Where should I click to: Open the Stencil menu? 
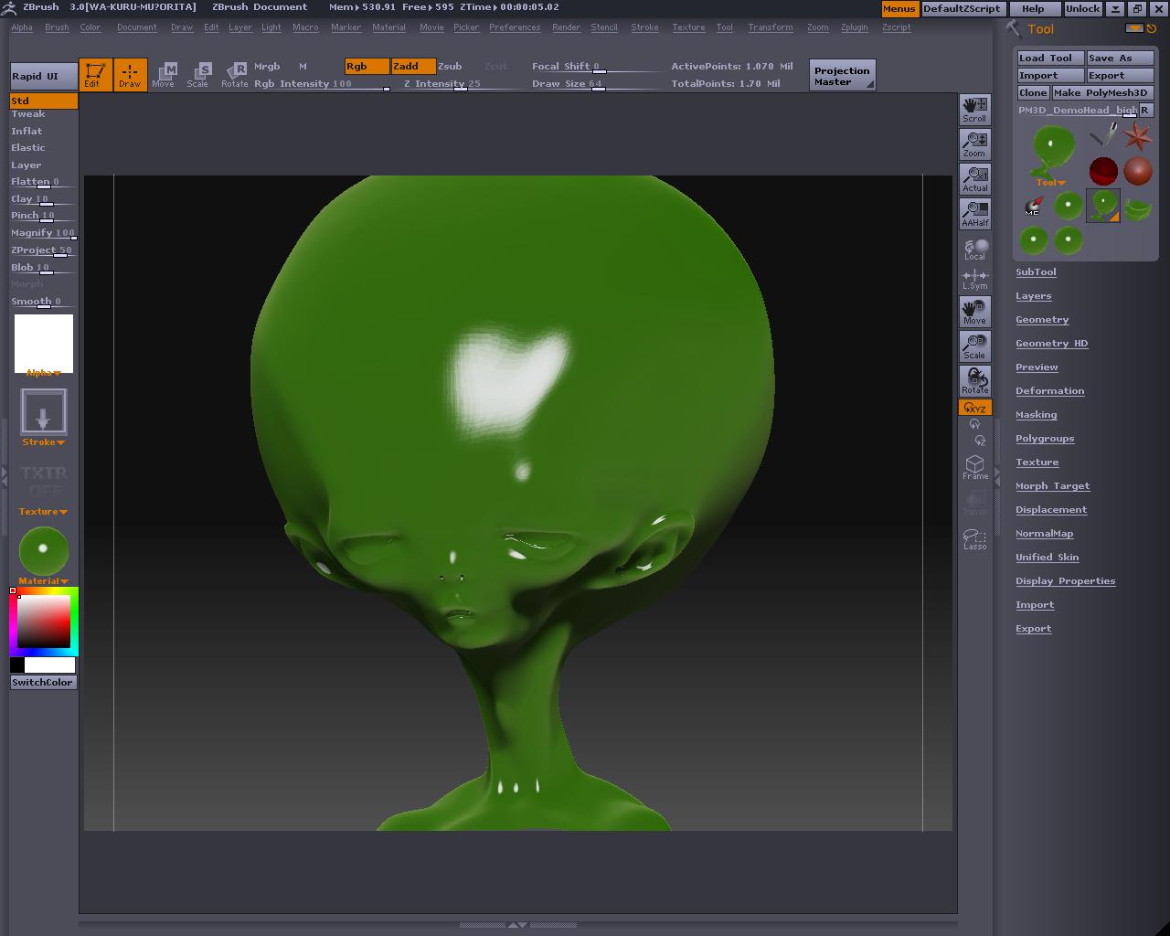(x=603, y=27)
